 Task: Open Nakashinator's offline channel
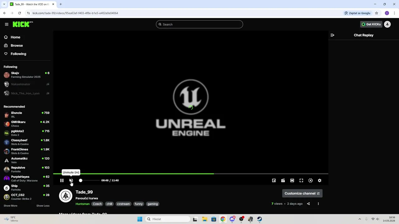coord(26,84)
